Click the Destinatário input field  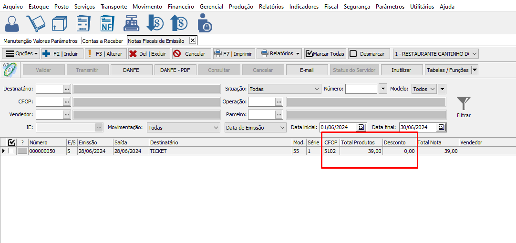(50, 89)
